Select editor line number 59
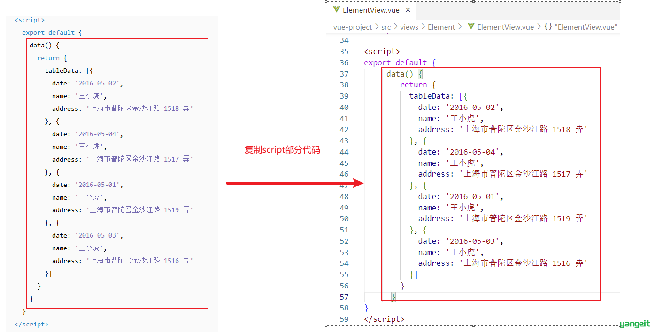The image size is (655, 333). 344,319
